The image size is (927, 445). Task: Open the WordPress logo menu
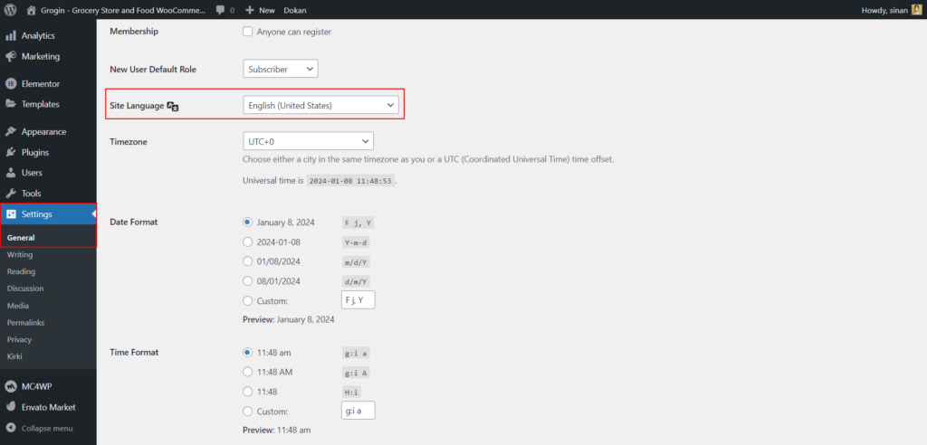pyautogui.click(x=10, y=10)
